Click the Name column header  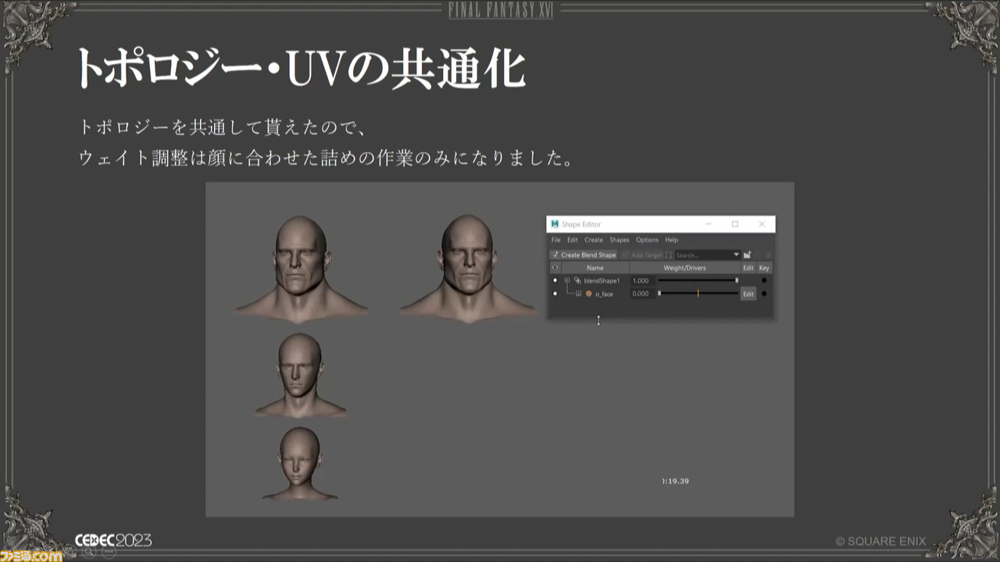tap(595, 268)
